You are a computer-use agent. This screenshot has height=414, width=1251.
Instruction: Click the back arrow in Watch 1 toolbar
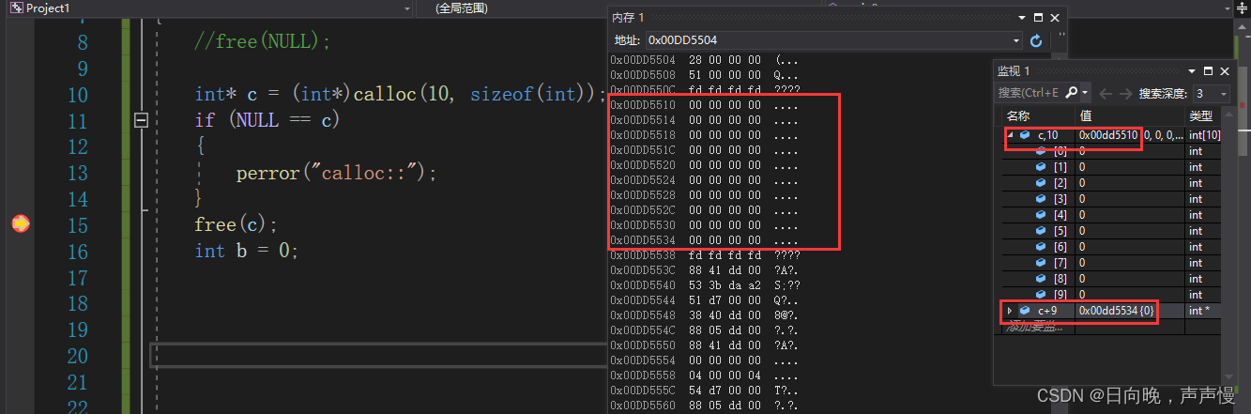click(1105, 93)
